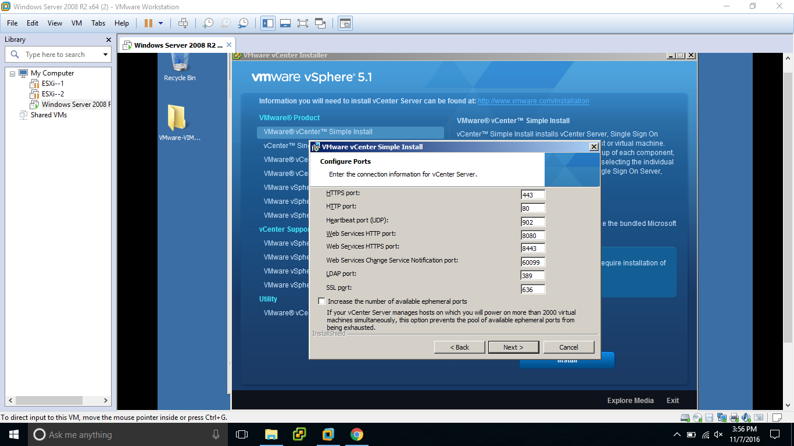Viewport: 794px width, 446px height.
Task: Open the snapshot manager toolbar icon
Action: [244, 23]
